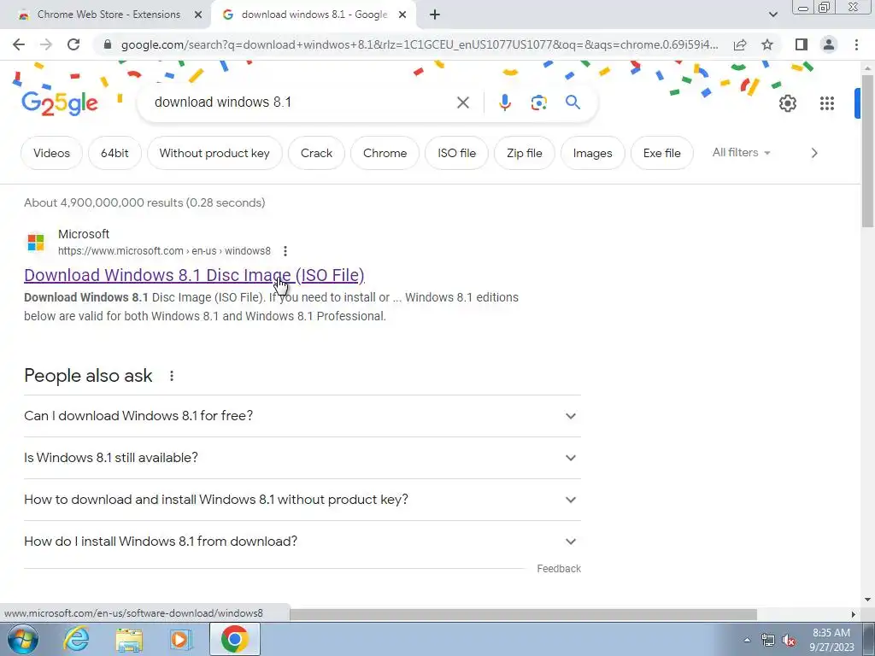
Task: Choose the Exe file filter chip
Action: tap(662, 153)
